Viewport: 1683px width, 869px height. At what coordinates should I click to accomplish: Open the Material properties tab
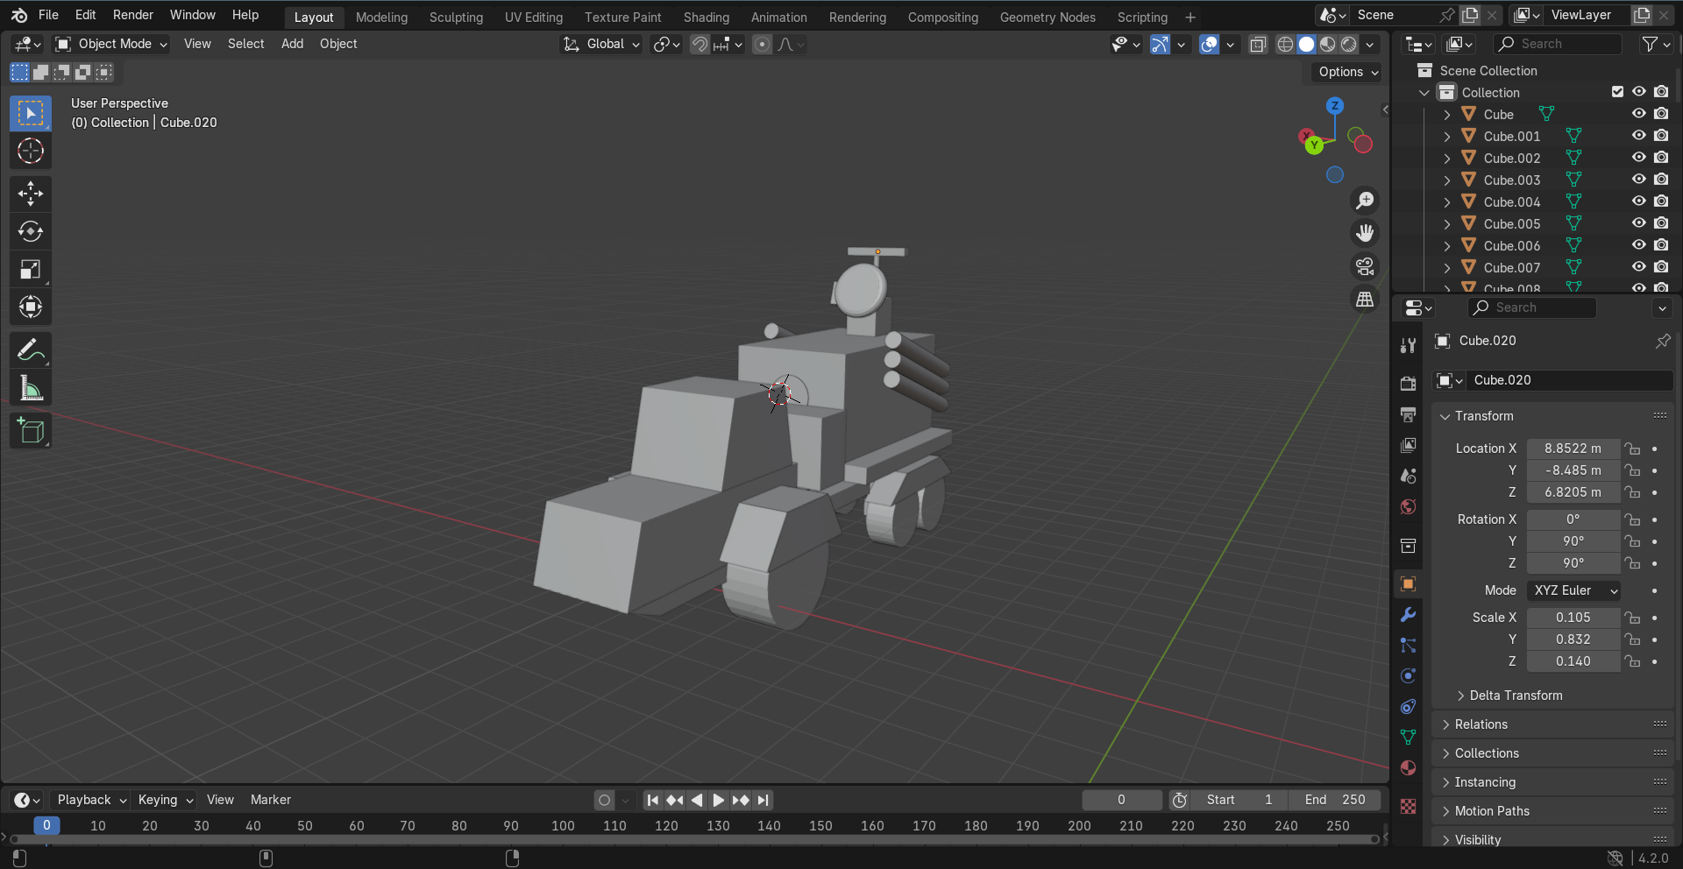[x=1408, y=768]
